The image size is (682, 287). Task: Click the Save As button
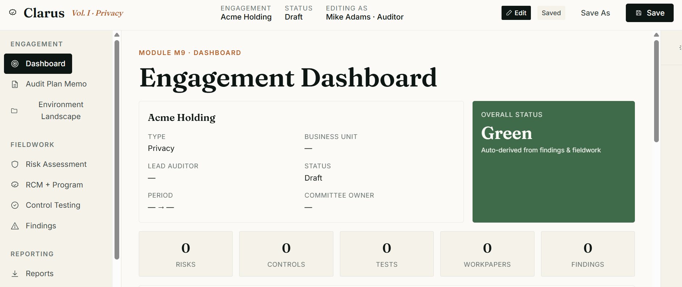click(x=595, y=13)
